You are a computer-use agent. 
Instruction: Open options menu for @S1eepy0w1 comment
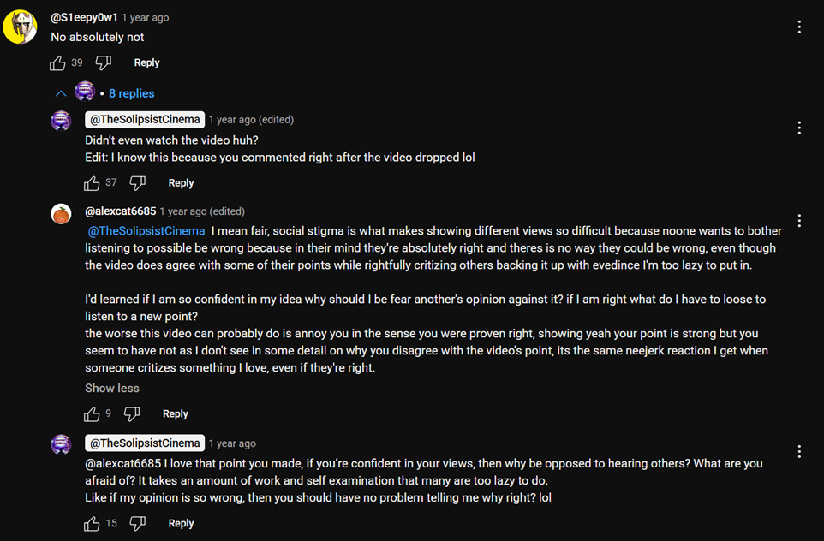pos(799,27)
